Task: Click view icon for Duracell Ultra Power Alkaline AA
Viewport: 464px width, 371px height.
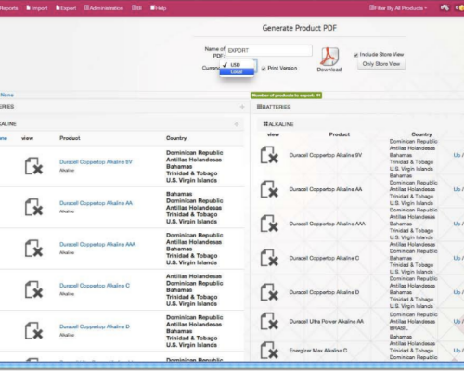Action: click(269, 321)
